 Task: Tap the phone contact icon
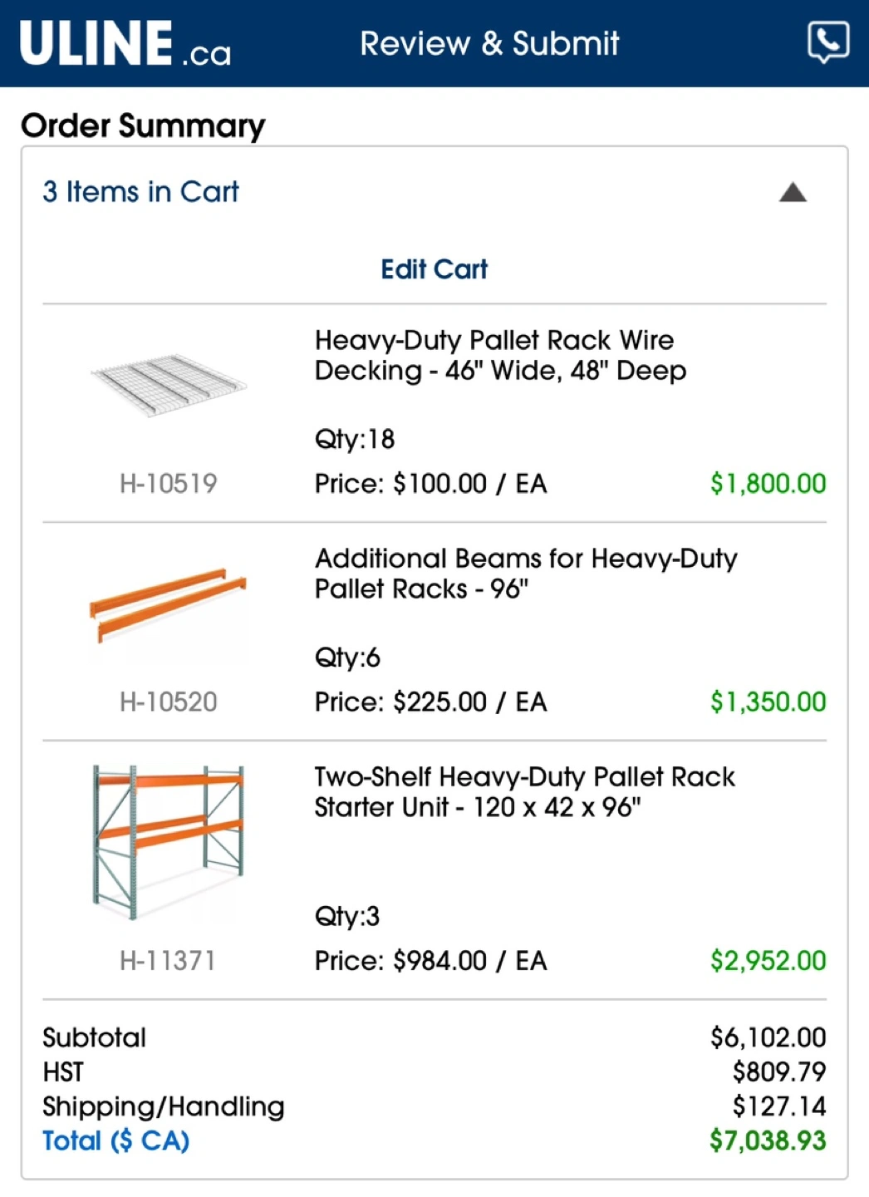(x=828, y=42)
